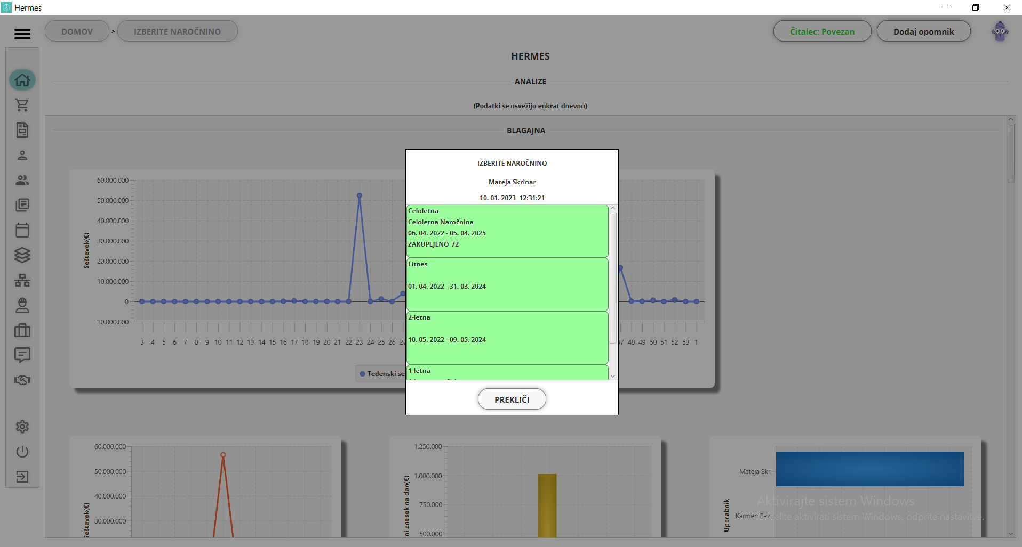Screen dimensions: 1022x547
Task: Click the peak data point at week 23
Action: click(x=360, y=195)
